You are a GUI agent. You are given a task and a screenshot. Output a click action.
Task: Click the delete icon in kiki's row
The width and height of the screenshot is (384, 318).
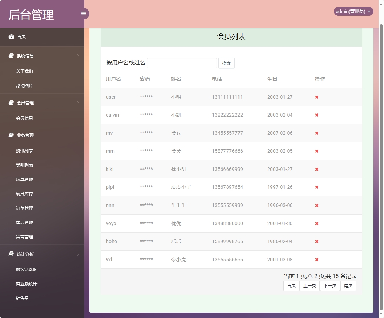tap(317, 169)
